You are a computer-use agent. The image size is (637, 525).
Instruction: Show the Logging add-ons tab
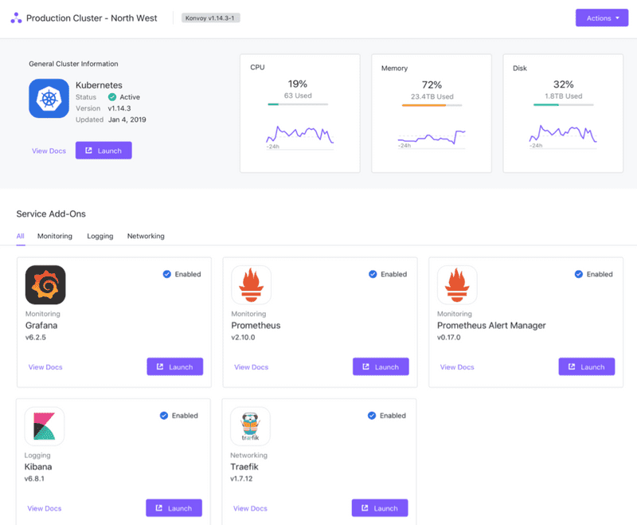pos(100,237)
